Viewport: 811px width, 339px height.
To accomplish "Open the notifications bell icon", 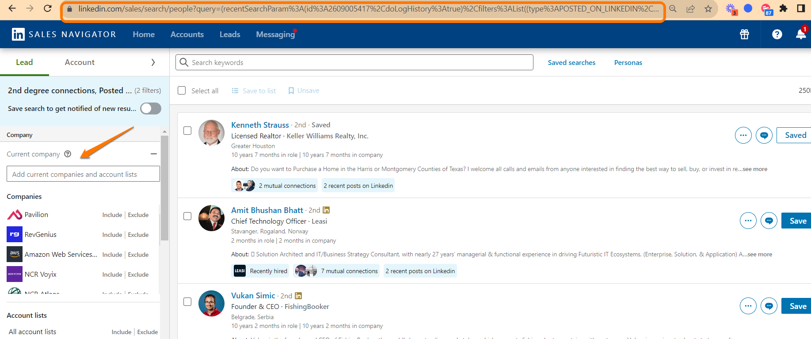I will point(800,34).
